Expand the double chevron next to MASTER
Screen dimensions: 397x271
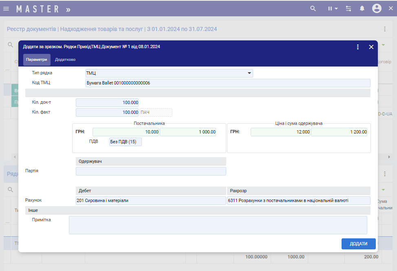[68, 9]
